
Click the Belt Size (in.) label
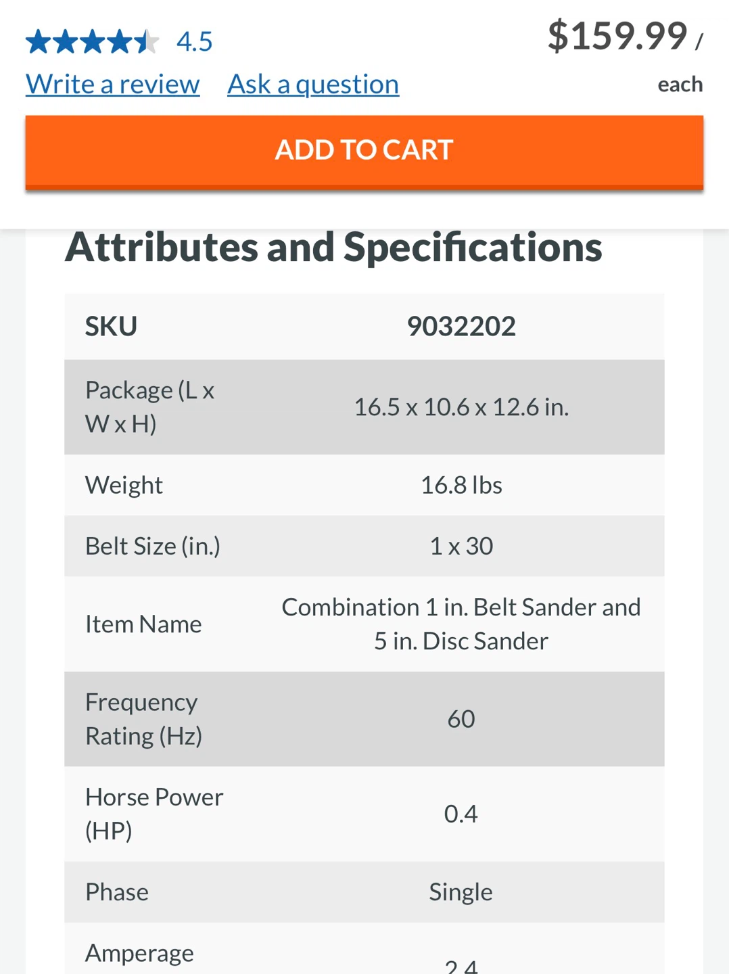tap(153, 547)
